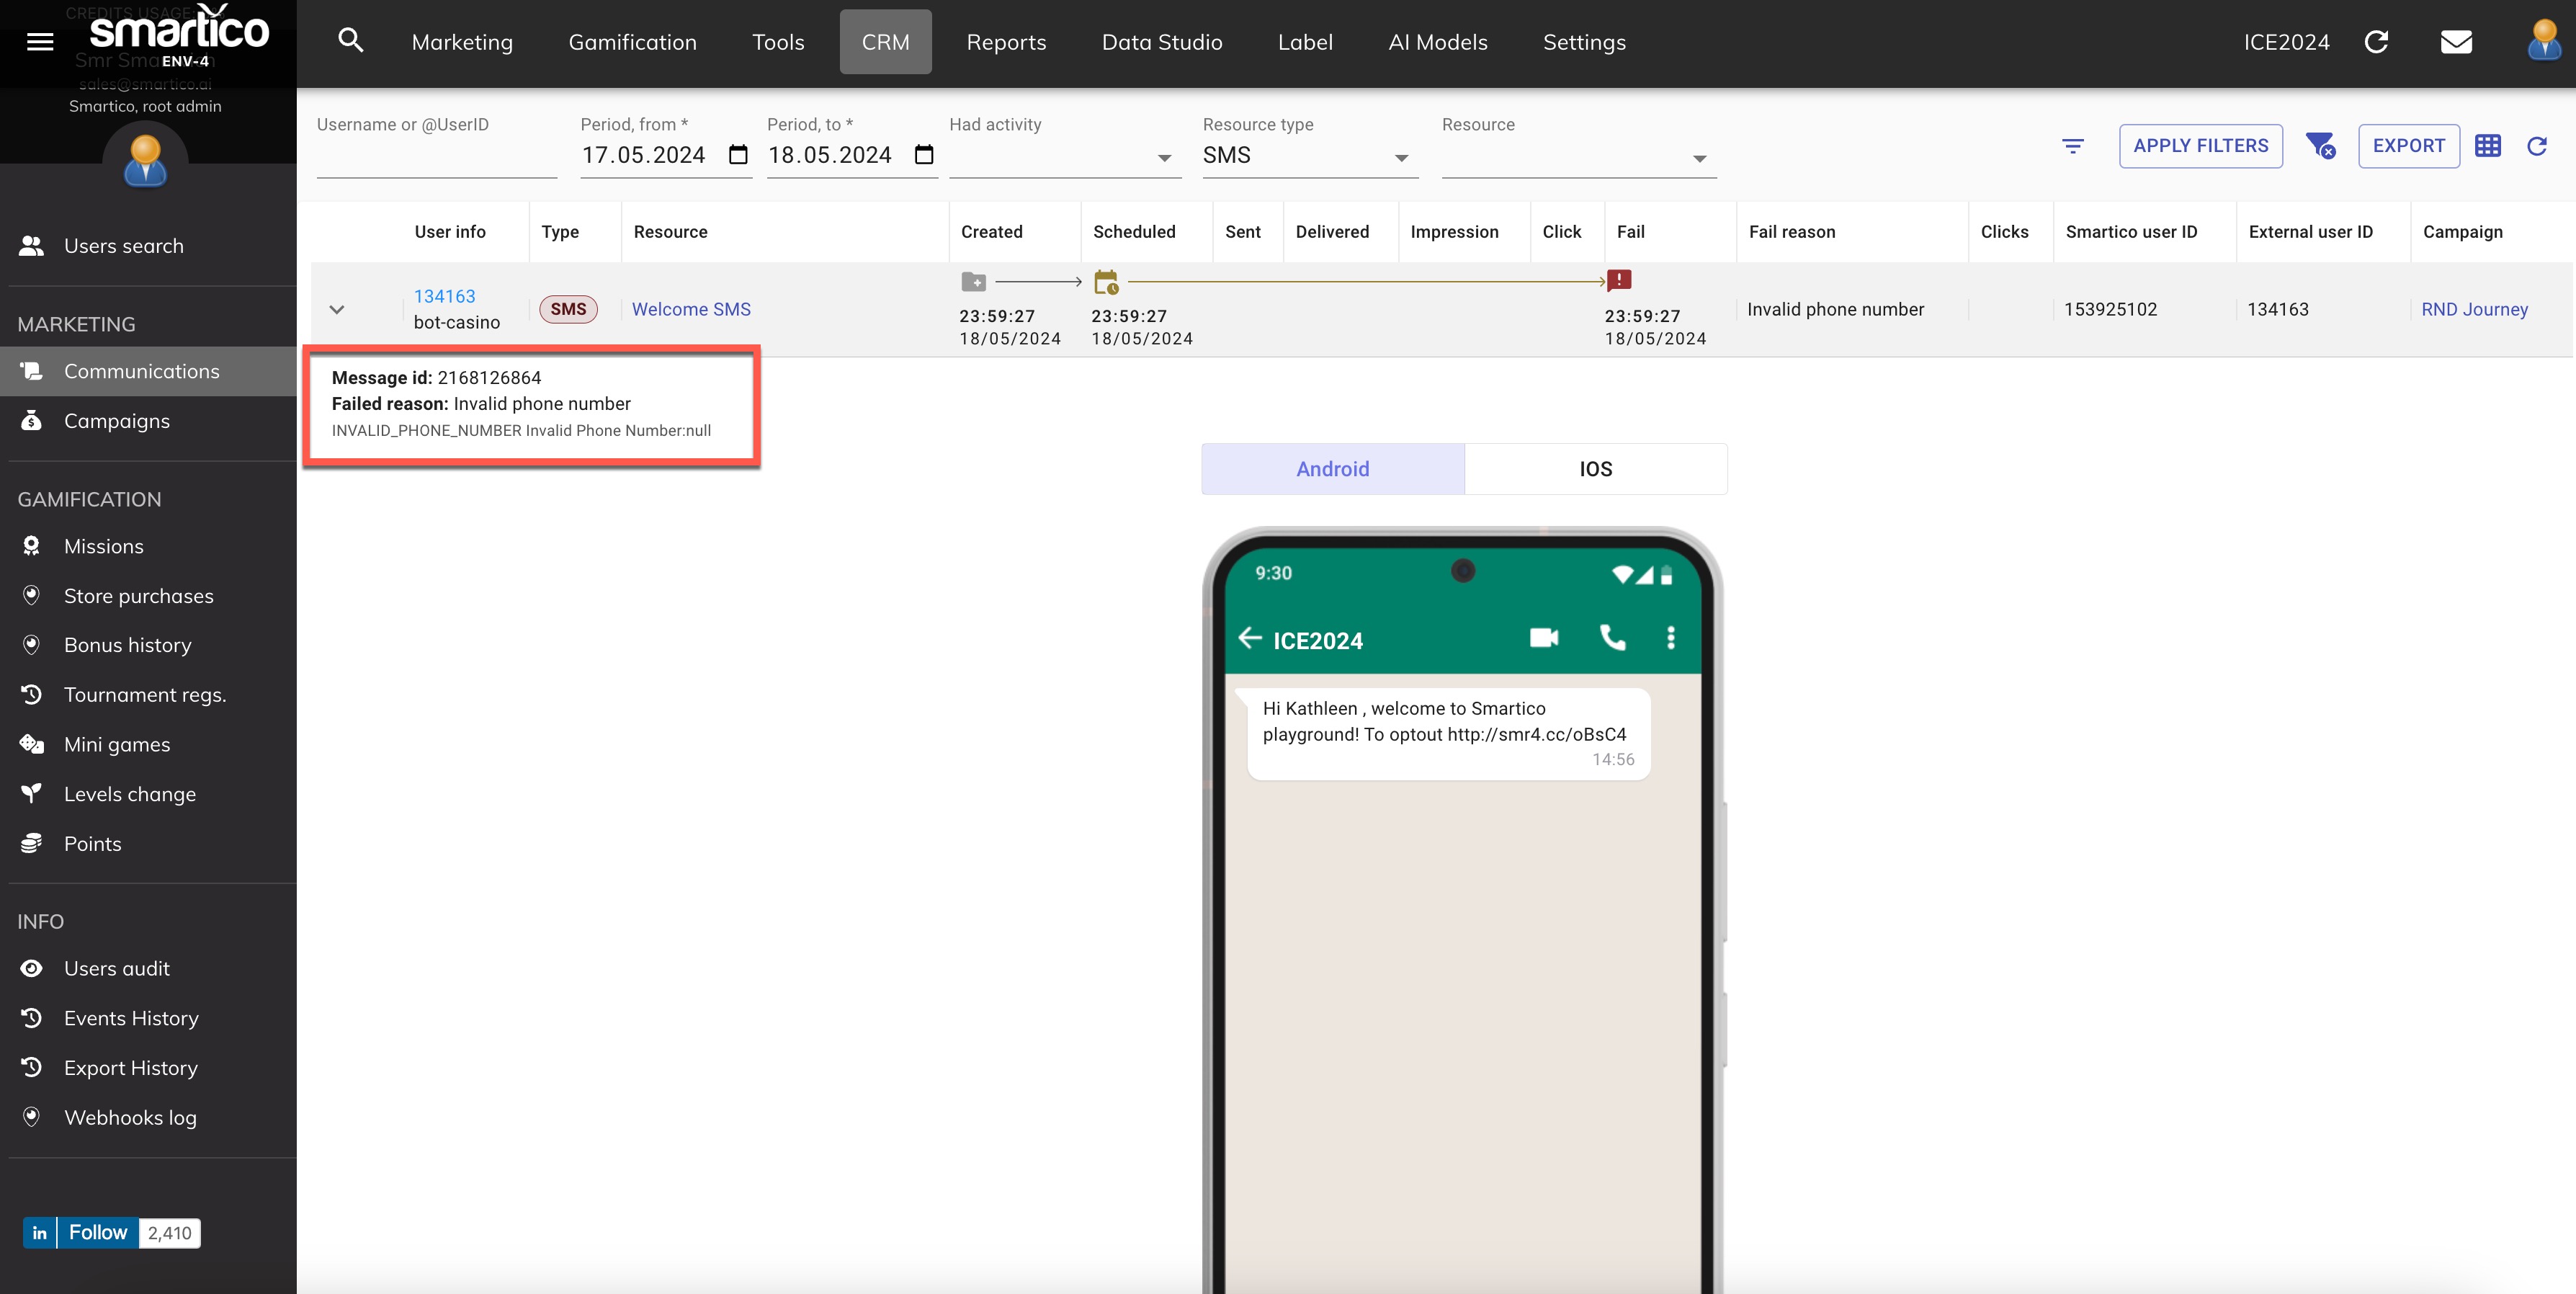Open the Had activity dropdown
2576x1294 pixels.
click(x=1064, y=156)
